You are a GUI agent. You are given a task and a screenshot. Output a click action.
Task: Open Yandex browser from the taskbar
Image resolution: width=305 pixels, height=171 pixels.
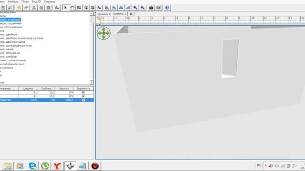(x=58, y=166)
